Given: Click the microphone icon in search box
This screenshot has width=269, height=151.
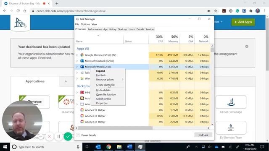Looking at the screenshot, I should [x=78, y=147].
